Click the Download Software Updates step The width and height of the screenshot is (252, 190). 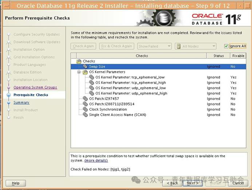pyautogui.click(x=37, y=42)
